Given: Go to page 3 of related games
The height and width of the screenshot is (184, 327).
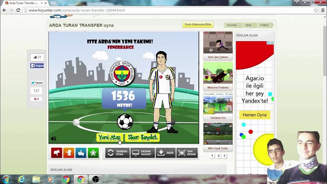Looking at the screenshot, I should click(224, 156).
